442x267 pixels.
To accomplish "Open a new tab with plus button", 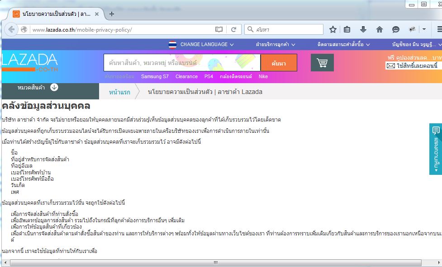I will [112, 14].
